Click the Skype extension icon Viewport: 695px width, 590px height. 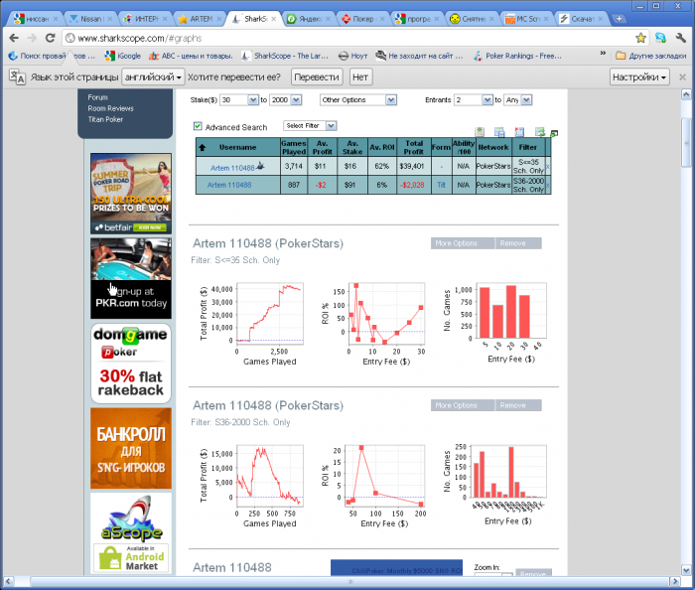pyautogui.click(x=660, y=38)
